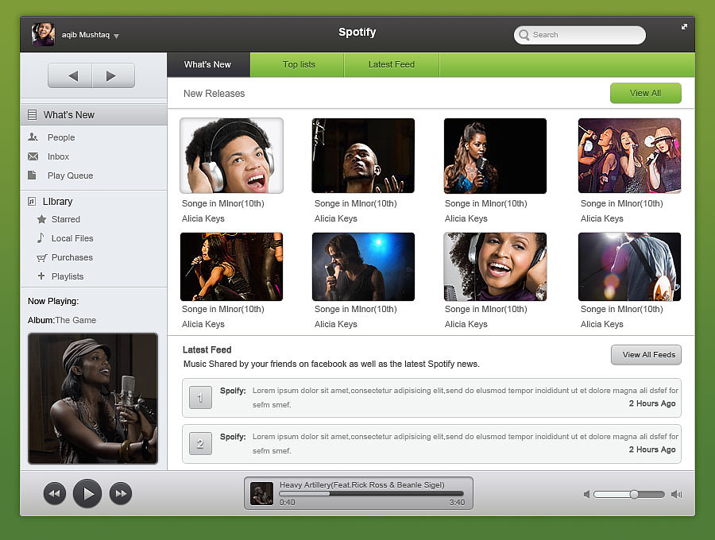Select What's New in the sidebar

click(94, 115)
